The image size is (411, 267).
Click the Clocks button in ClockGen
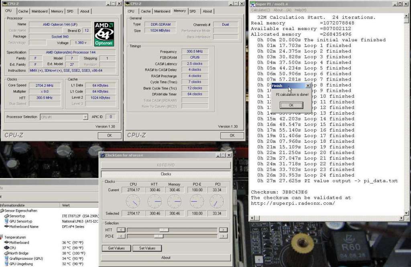click(x=166, y=174)
